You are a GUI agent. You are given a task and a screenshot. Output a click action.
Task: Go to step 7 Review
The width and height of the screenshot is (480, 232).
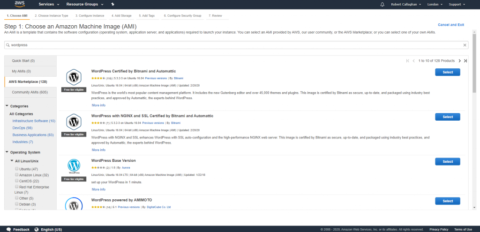point(215,15)
